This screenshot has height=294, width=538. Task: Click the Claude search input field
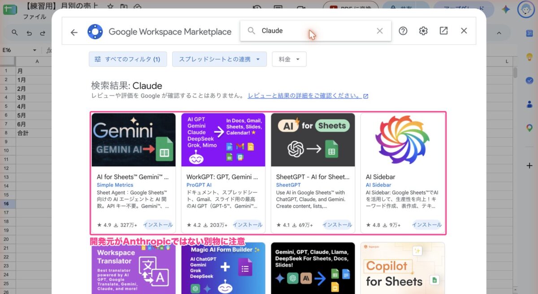click(317, 31)
